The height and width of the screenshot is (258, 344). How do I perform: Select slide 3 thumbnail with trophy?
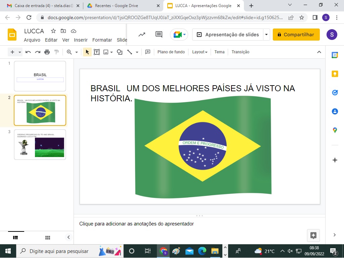click(40, 145)
